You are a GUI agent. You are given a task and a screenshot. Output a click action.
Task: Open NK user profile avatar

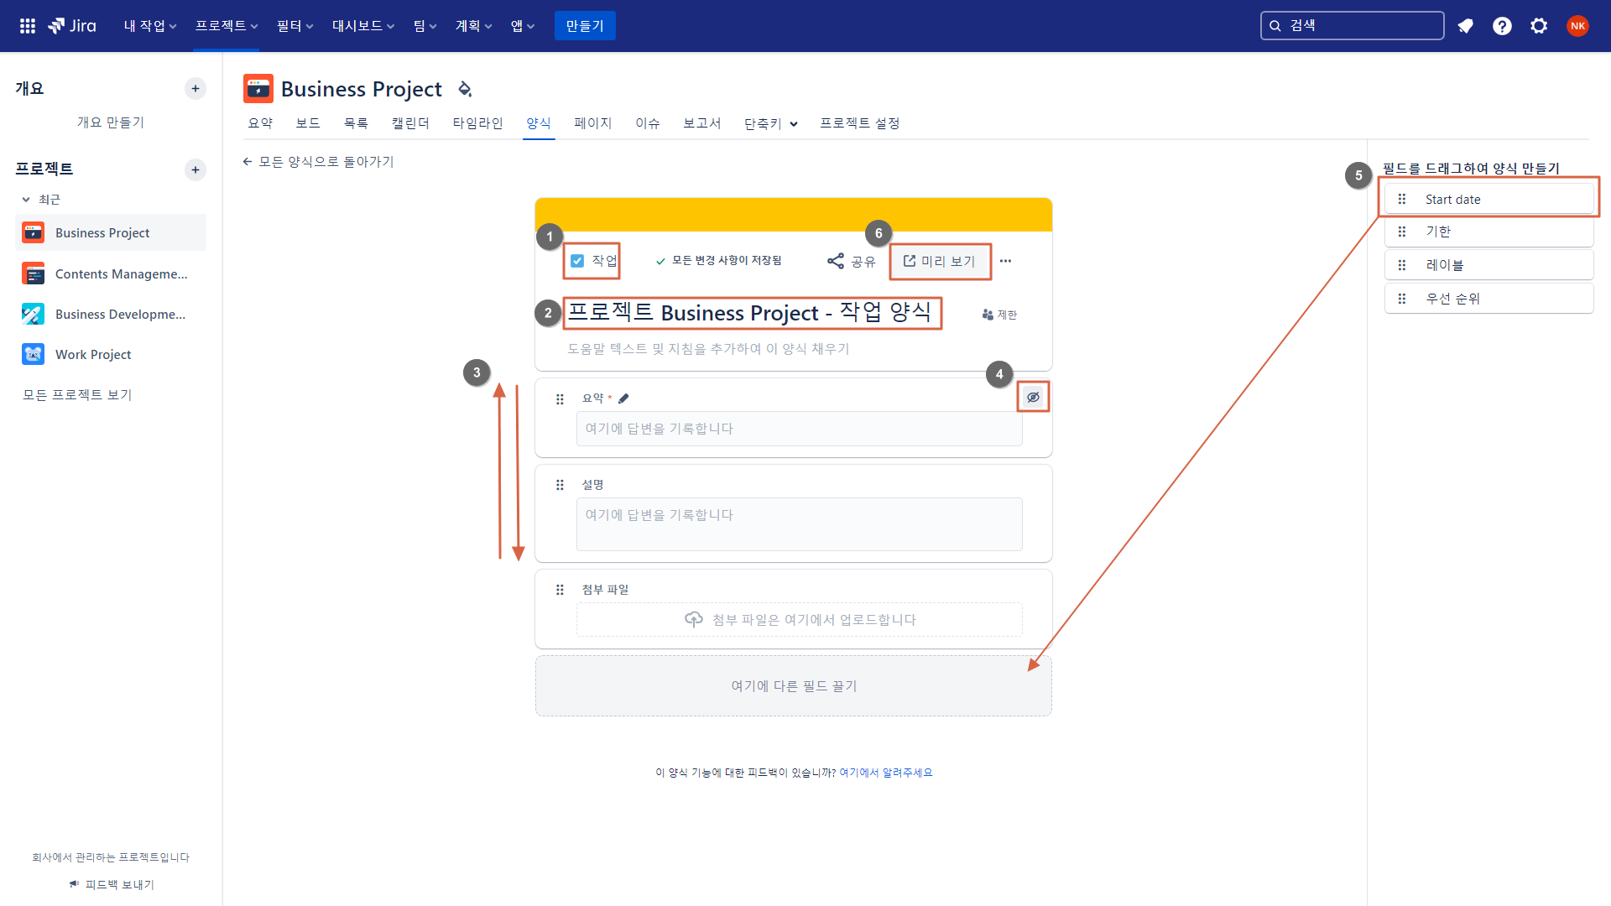[1577, 26]
